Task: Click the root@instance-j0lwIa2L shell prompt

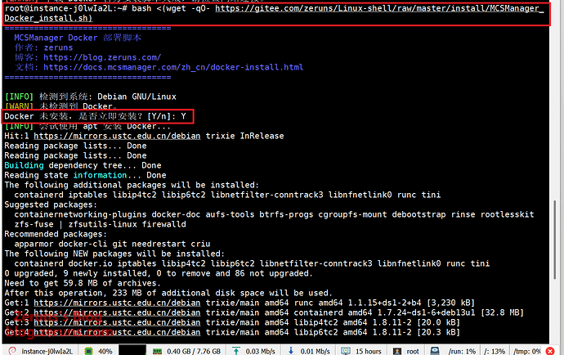Action: [x=65, y=8]
